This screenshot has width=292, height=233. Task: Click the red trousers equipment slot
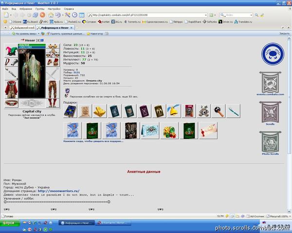(53, 89)
